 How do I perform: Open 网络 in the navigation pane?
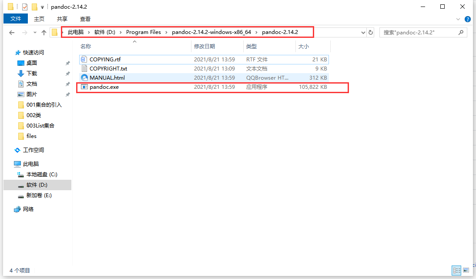pos(28,209)
